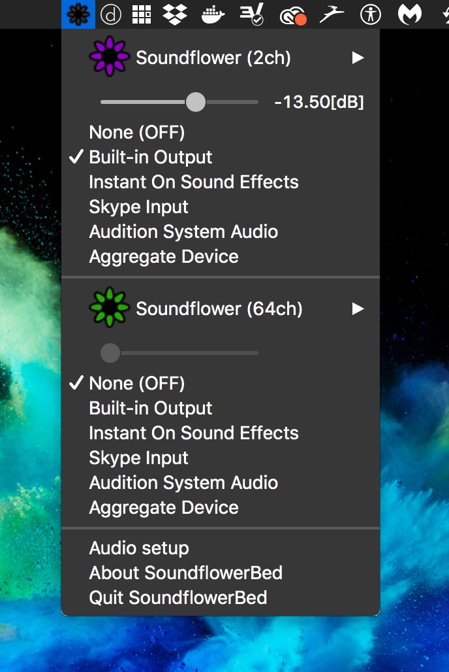Click the cloud icon with orange badge

(x=293, y=14)
